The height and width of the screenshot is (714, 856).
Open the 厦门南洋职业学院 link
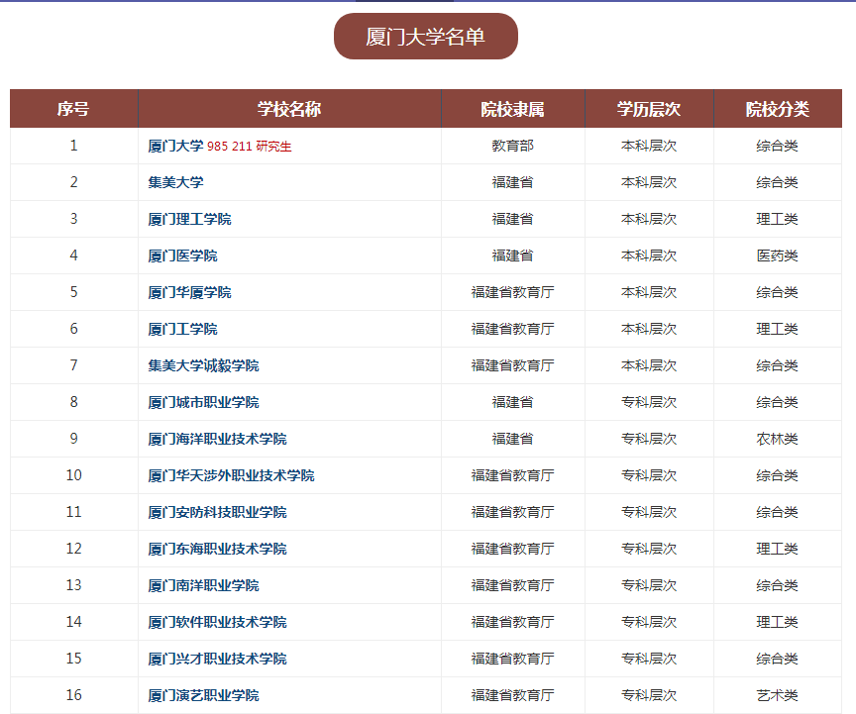pyautogui.click(x=203, y=584)
